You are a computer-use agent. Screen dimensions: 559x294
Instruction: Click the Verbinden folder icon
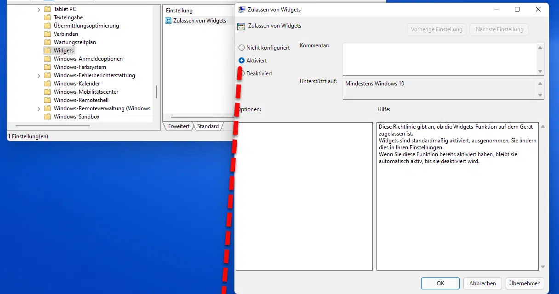point(47,34)
